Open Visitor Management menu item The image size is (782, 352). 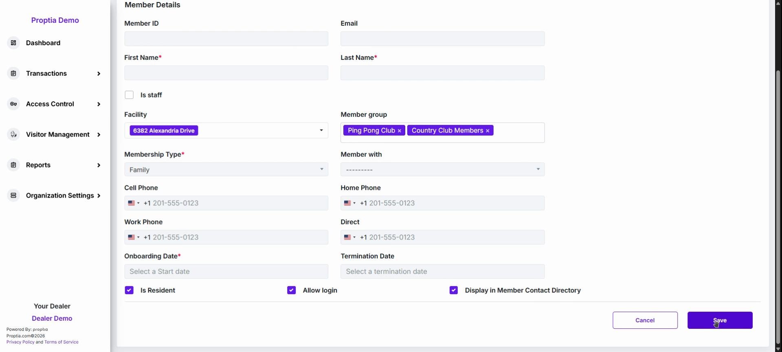coord(58,134)
